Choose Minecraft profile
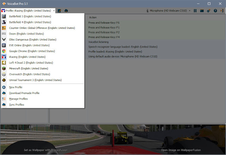The height and width of the screenshot is (155, 226). point(42,68)
